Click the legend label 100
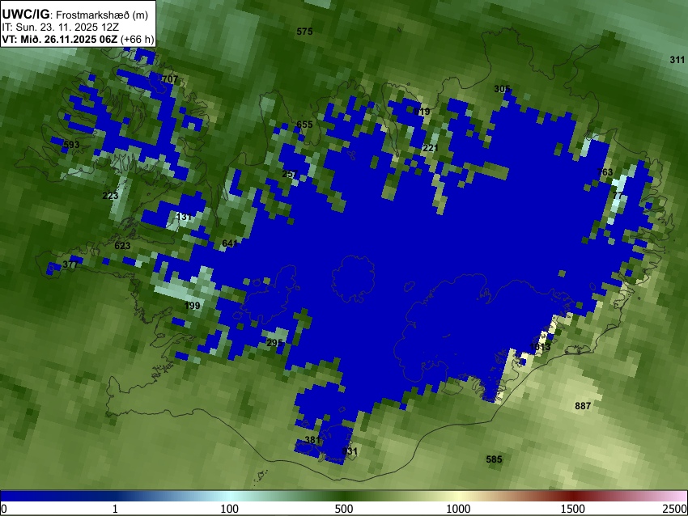The height and width of the screenshot is (516, 688). (230, 509)
